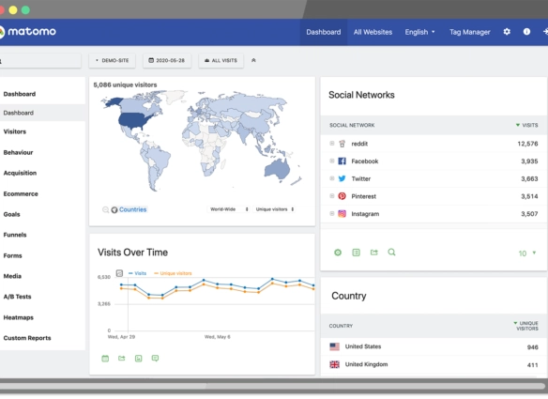The width and height of the screenshot is (548, 399).
Task: Click the Instagram logo icon
Action: (342, 214)
